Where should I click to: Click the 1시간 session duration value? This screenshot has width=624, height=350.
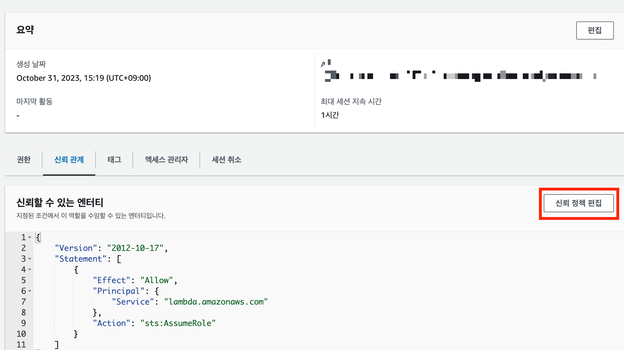point(330,115)
